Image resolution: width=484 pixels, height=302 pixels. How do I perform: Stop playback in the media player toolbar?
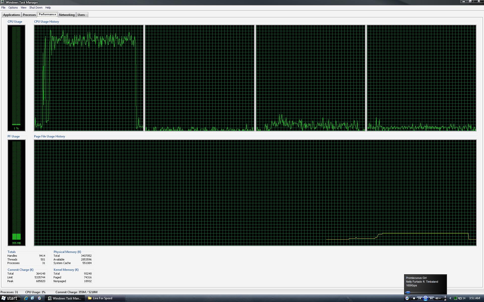click(x=414, y=298)
